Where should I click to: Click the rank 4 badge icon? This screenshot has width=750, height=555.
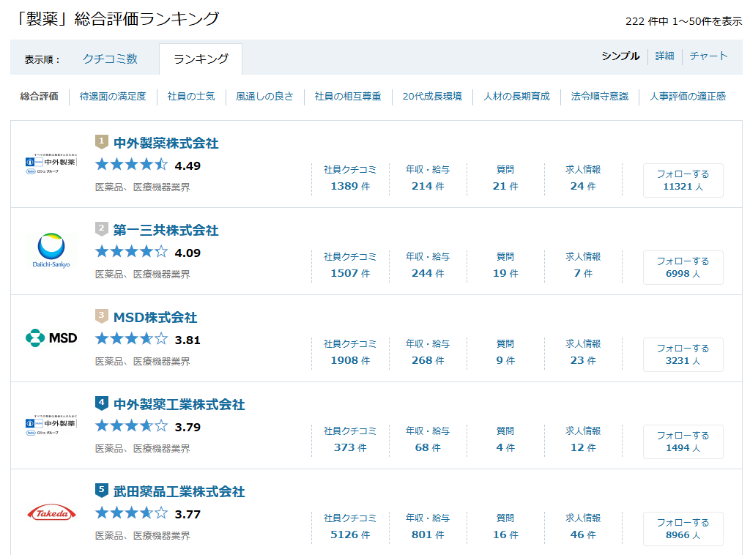coord(101,403)
